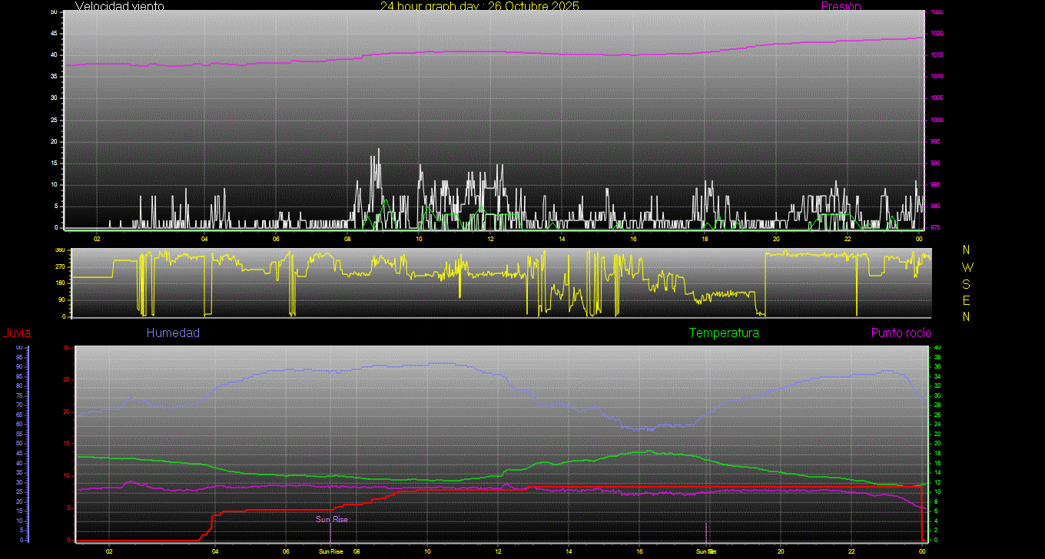Screen dimensions: 1045x559
Task: Select the Presión legend label
Action: [x=841, y=6]
